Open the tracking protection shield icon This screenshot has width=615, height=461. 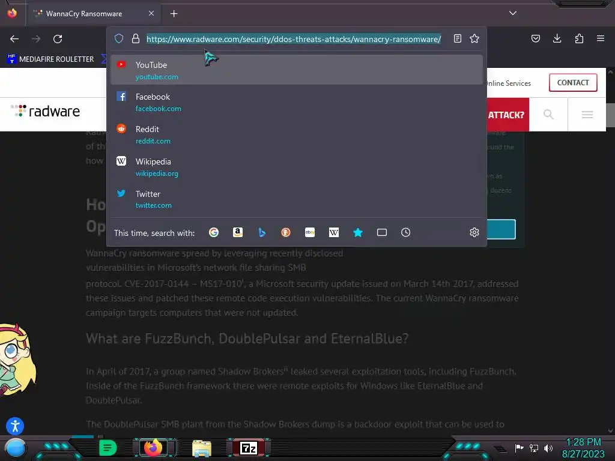119,38
